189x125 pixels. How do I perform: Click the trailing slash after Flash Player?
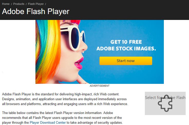(x=45, y=4)
